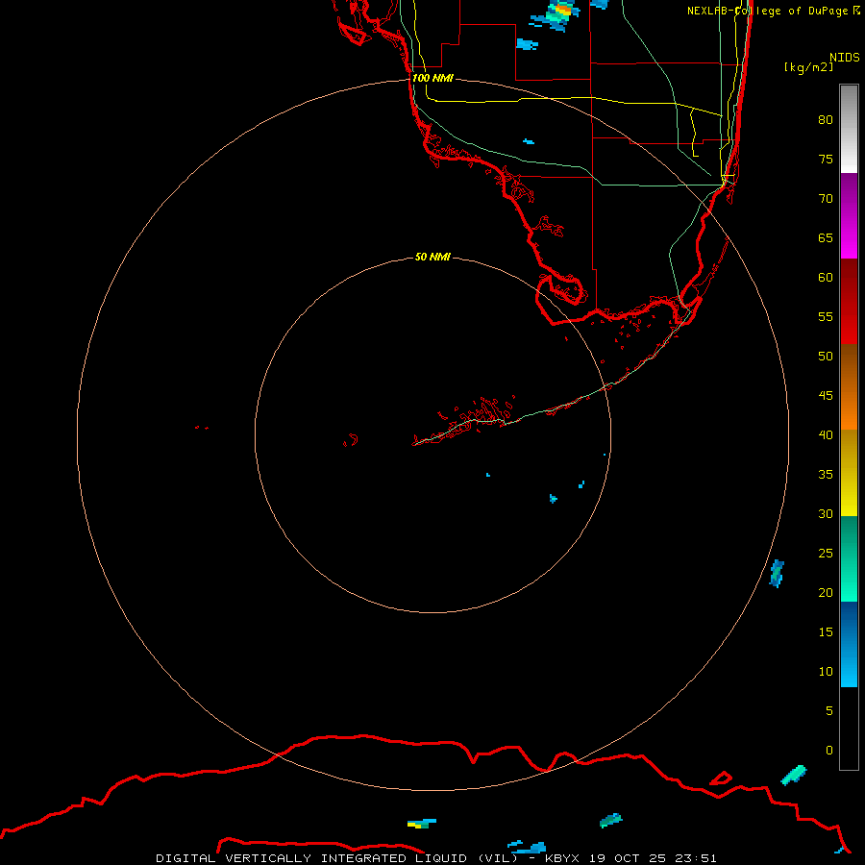Image resolution: width=865 pixels, height=865 pixels.
Task: Click the 30 value on the color scale
Action: tap(826, 514)
